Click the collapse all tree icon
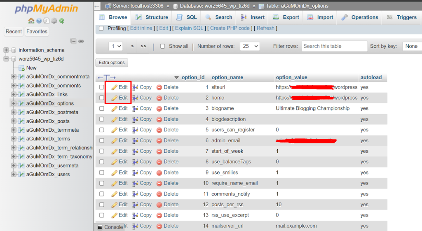The width and height of the screenshot is (422, 231). 73,41
